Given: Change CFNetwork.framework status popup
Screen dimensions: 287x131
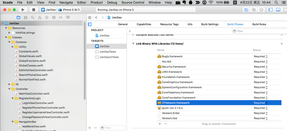Looking at the screenshot, I should [261, 103].
